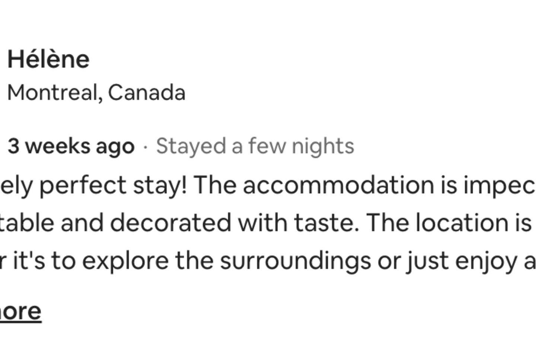Click the "Stayed a few nights" label
Image resolution: width=536 pixels, height=357 pixels.
click(x=255, y=146)
